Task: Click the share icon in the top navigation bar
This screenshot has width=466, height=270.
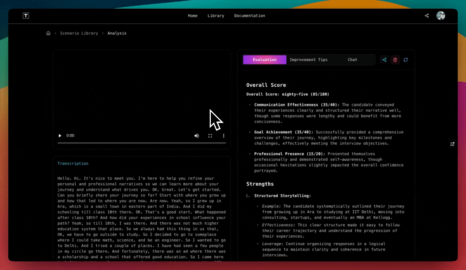Action: pyautogui.click(x=427, y=16)
